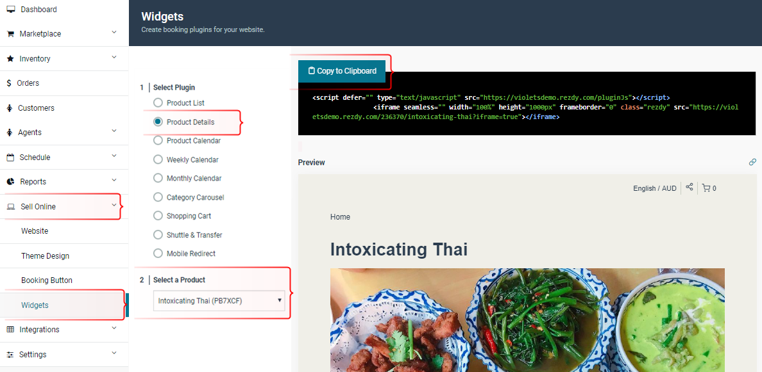Viewport: 762px width, 372px height.
Task: Expand the Schedule menu chevron
Action: coord(114,156)
